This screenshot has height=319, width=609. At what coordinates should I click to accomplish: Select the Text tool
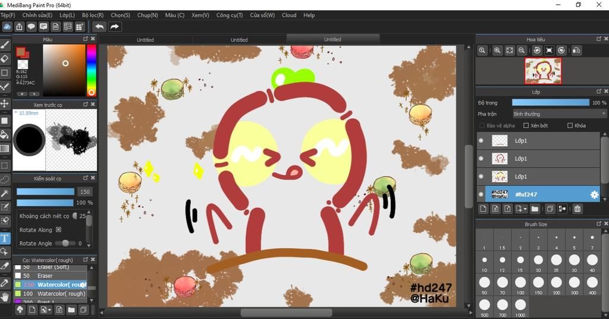[5, 238]
